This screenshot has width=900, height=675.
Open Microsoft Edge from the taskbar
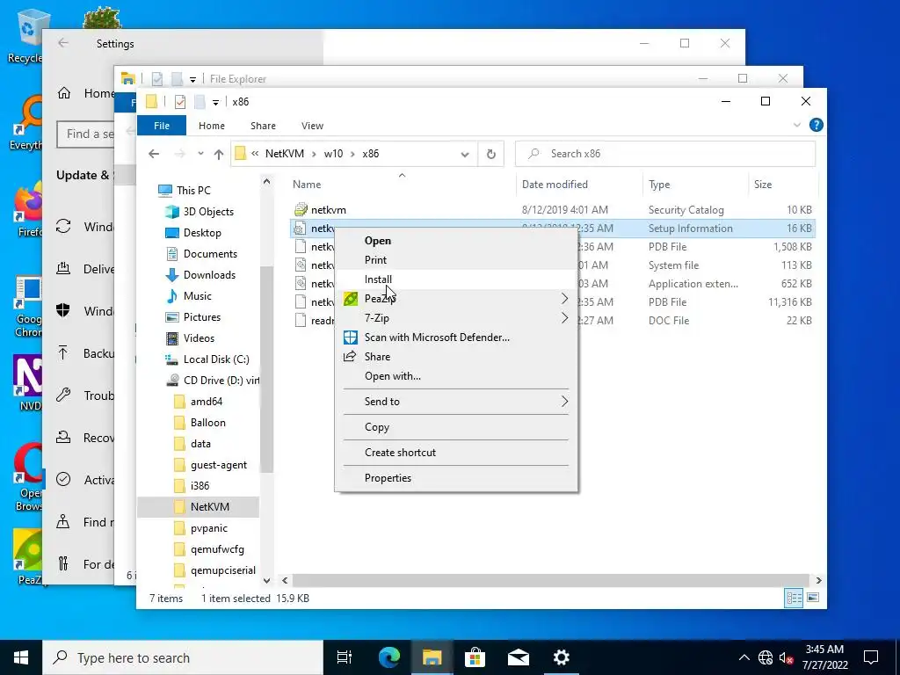click(388, 657)
